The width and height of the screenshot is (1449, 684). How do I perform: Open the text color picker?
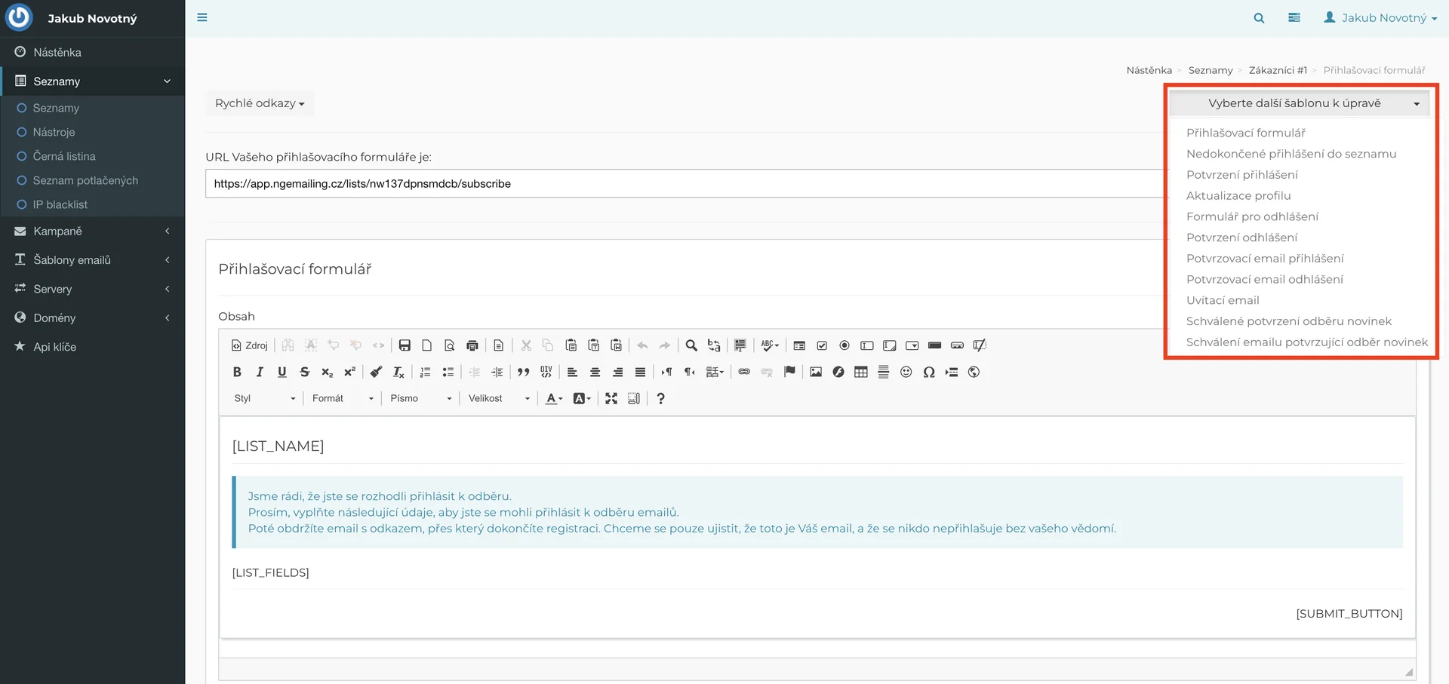click(554, 398)
